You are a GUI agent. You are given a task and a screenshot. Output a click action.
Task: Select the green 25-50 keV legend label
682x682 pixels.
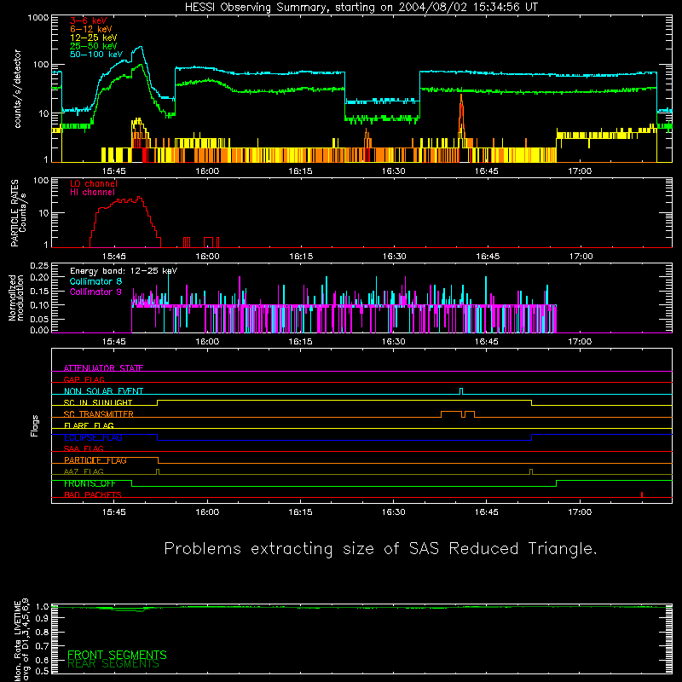(x=94, y=46)
